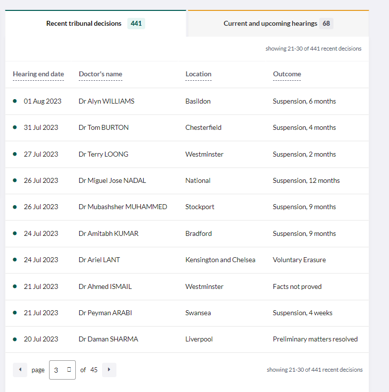Select Dr Peyman ARABI entry
389x392 pixels.
(105, 313)
